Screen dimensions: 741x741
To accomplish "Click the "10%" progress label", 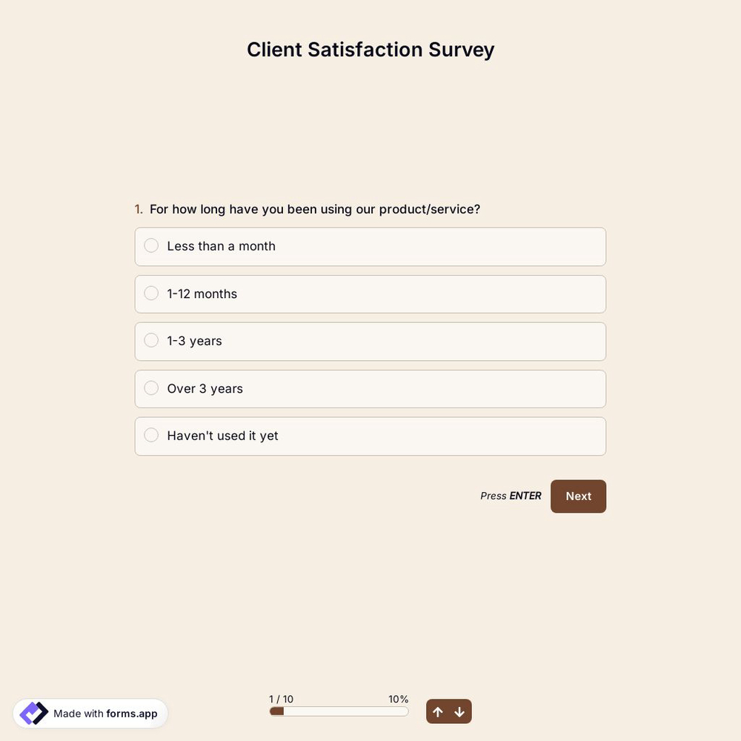I will coord(399,698).
